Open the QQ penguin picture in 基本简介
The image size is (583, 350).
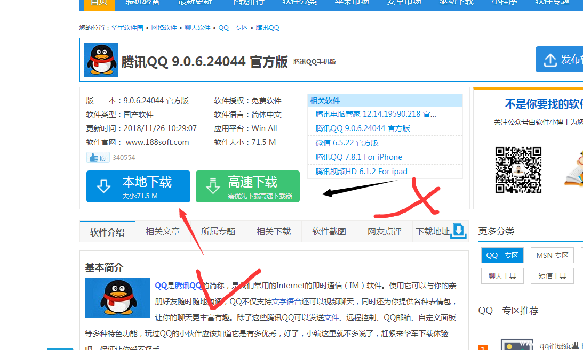tap(117, 297)
